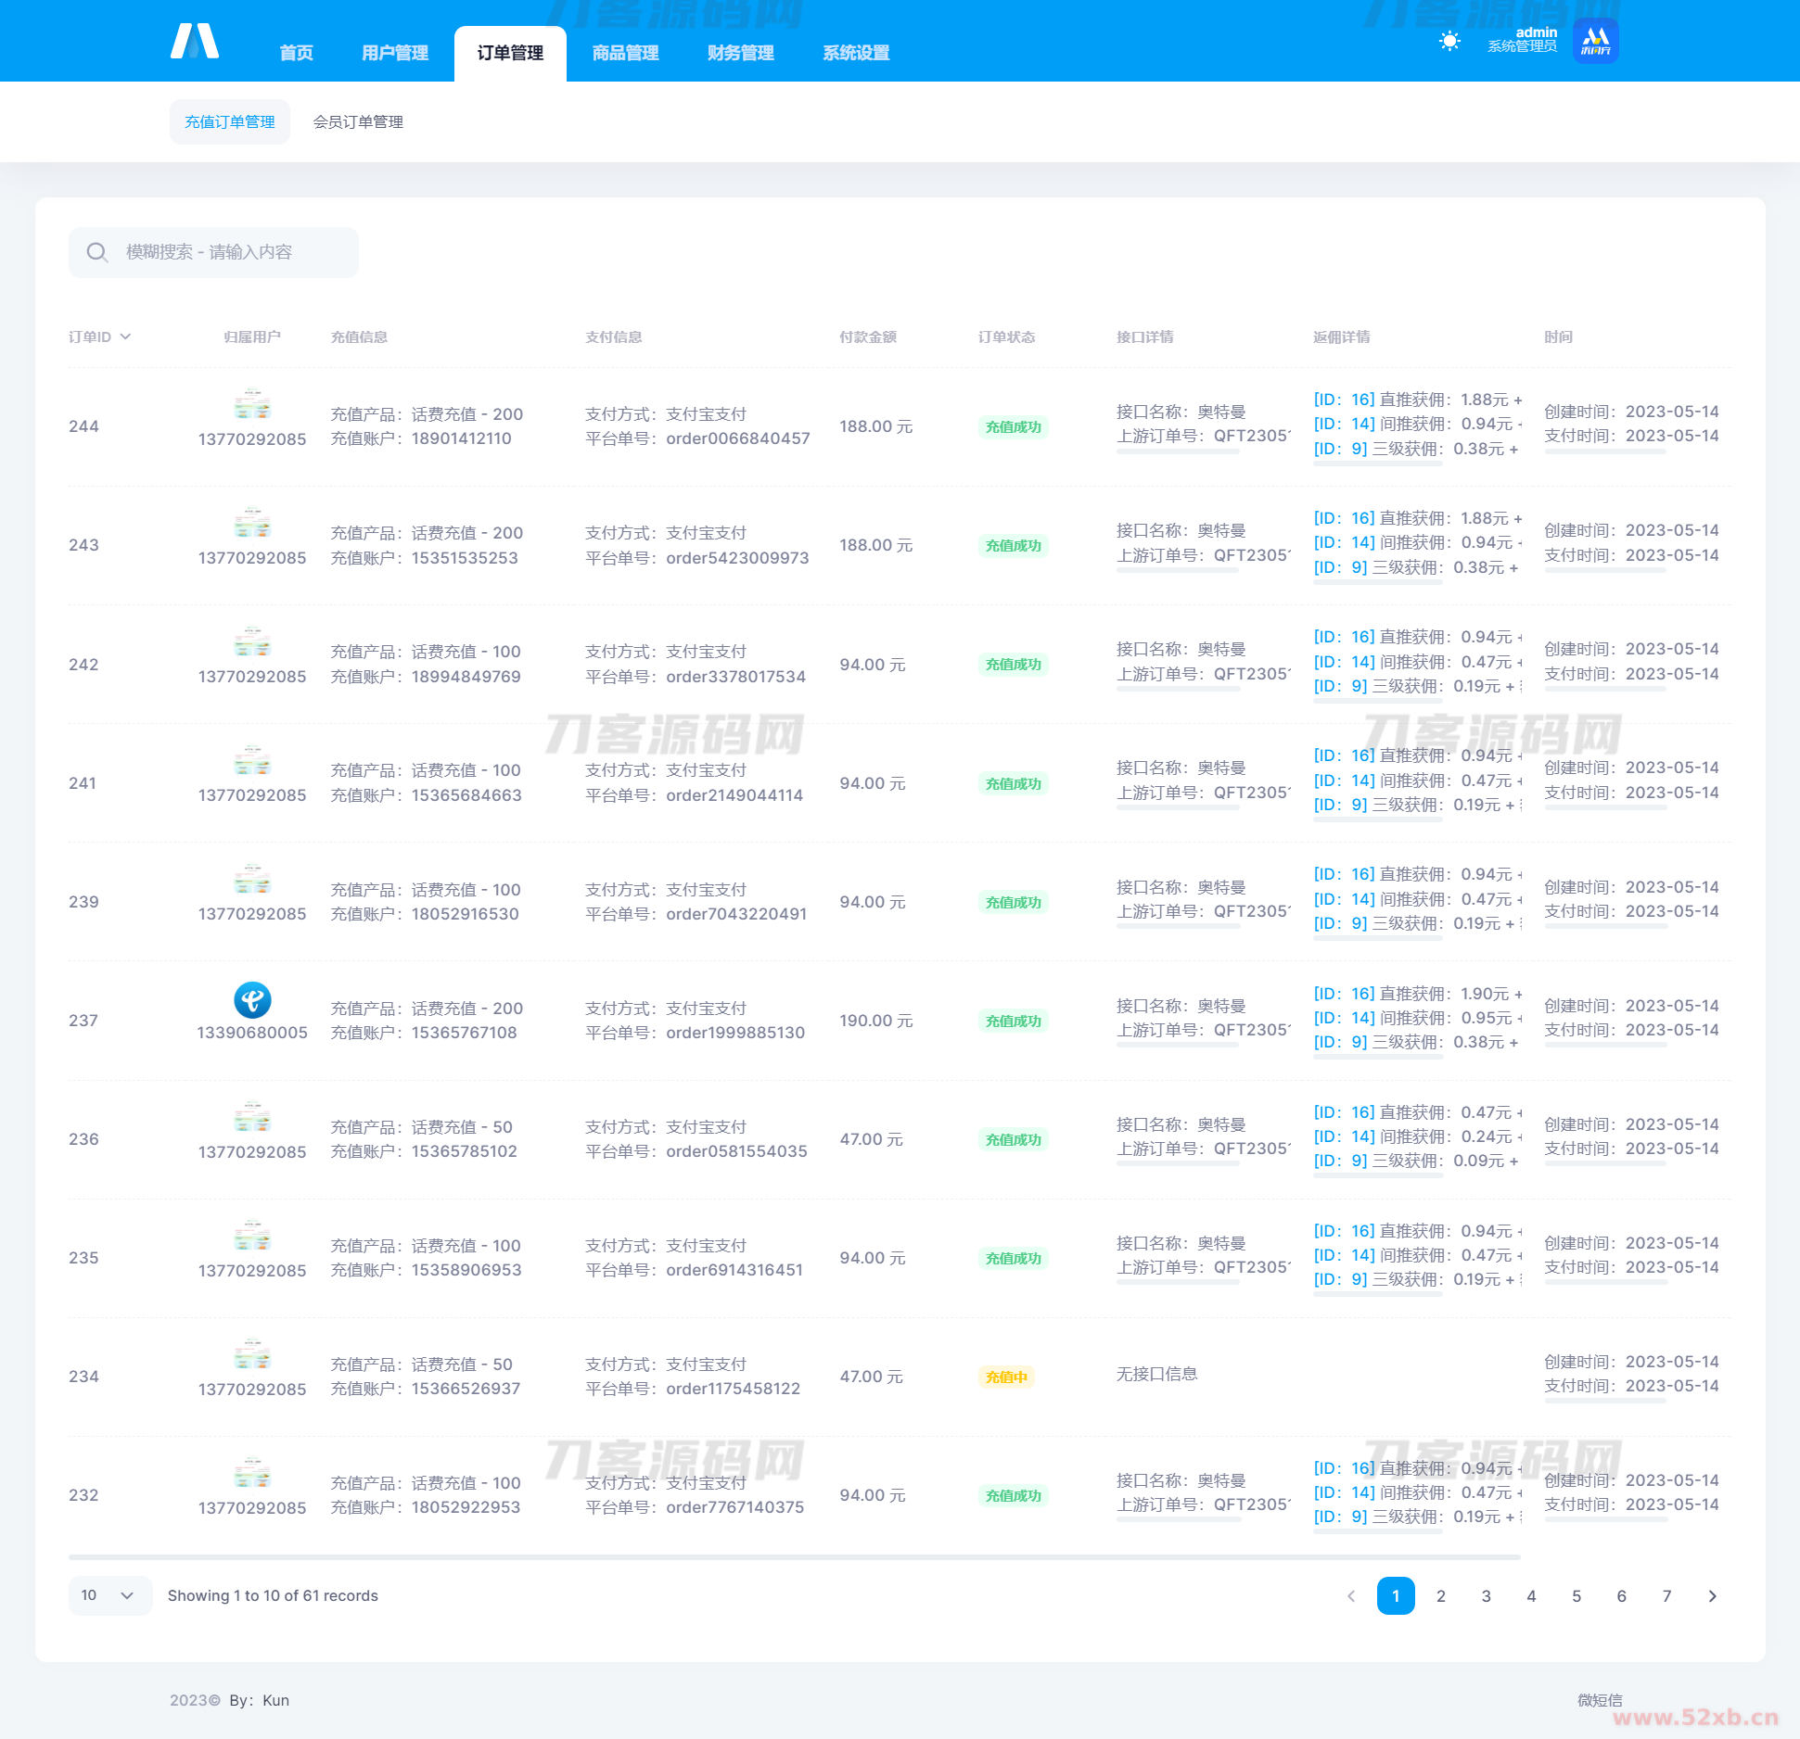1800x1739 pixels.
Task: Click 充值中 status badge of order 234
Action: click(x=1006, y=1377)
